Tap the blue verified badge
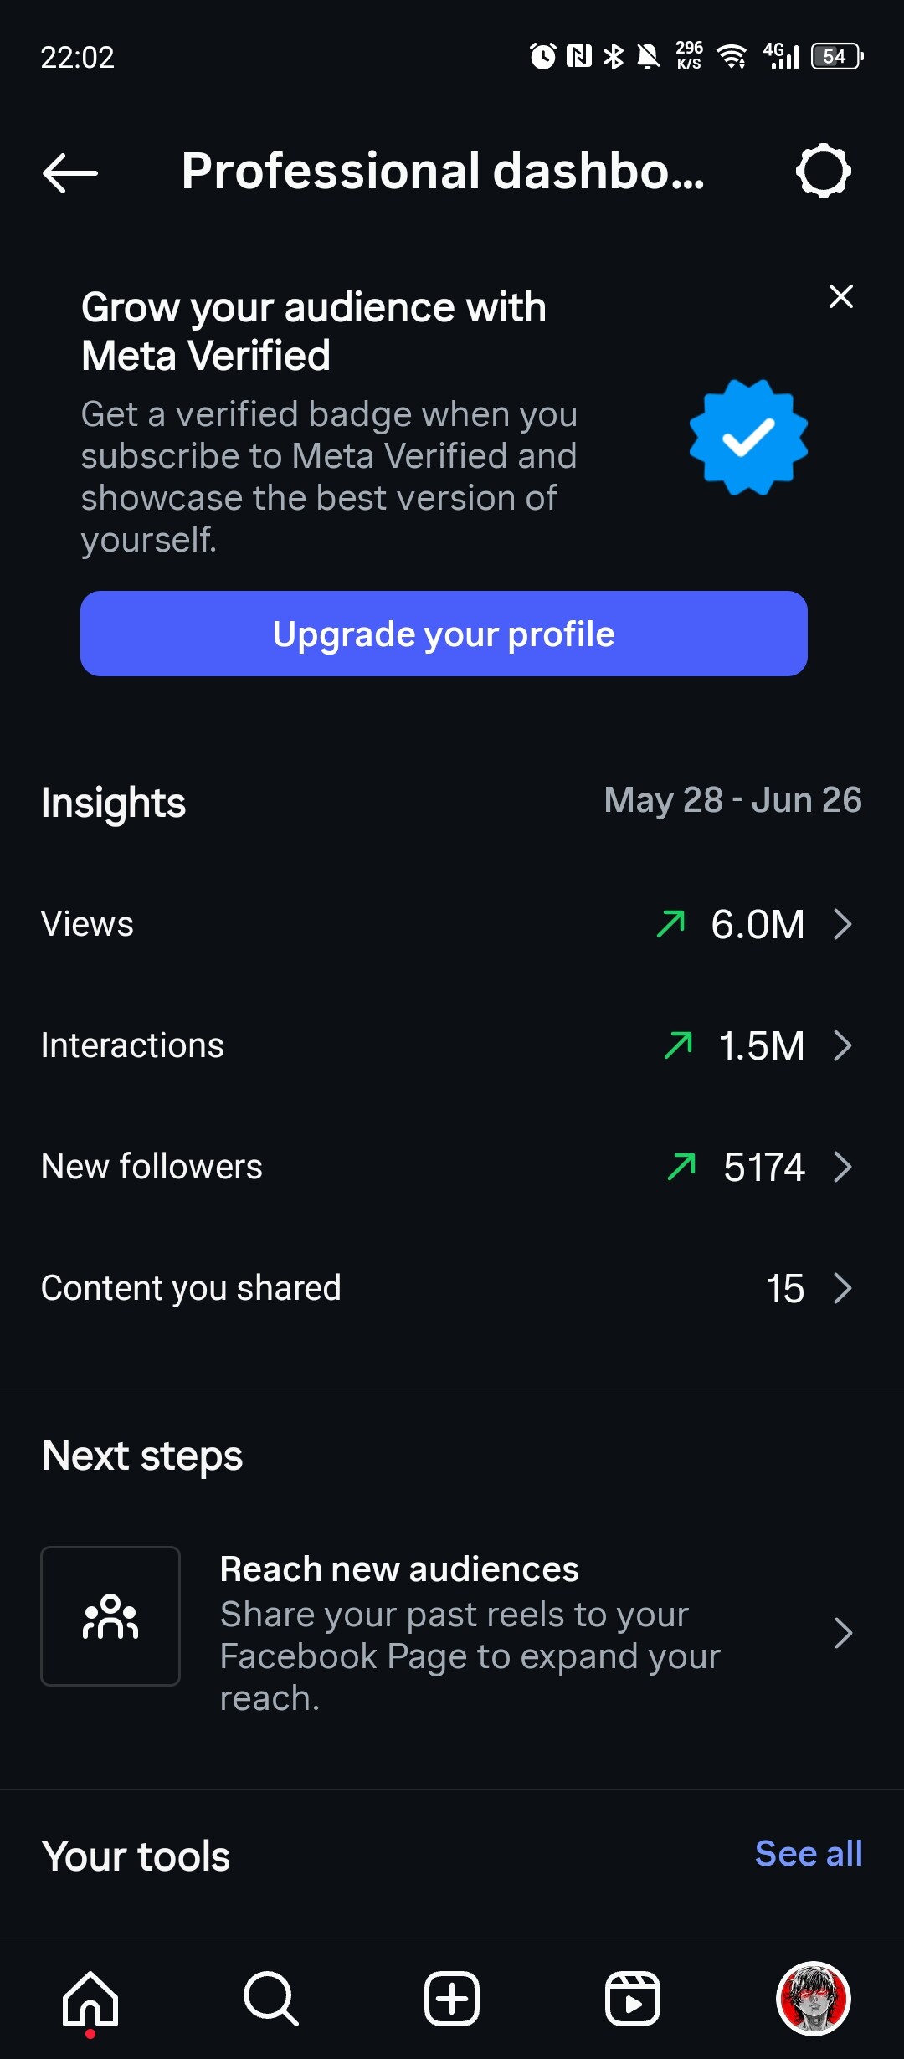 click(747, 437)
